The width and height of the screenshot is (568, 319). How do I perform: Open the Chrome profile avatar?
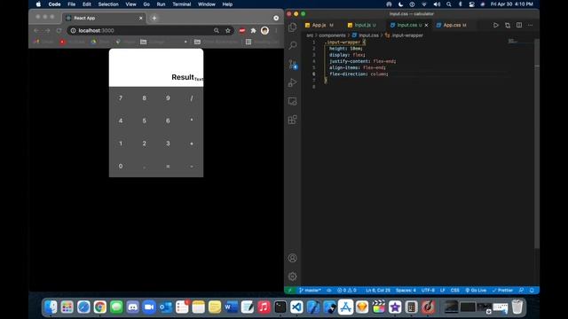pos(264,31)
